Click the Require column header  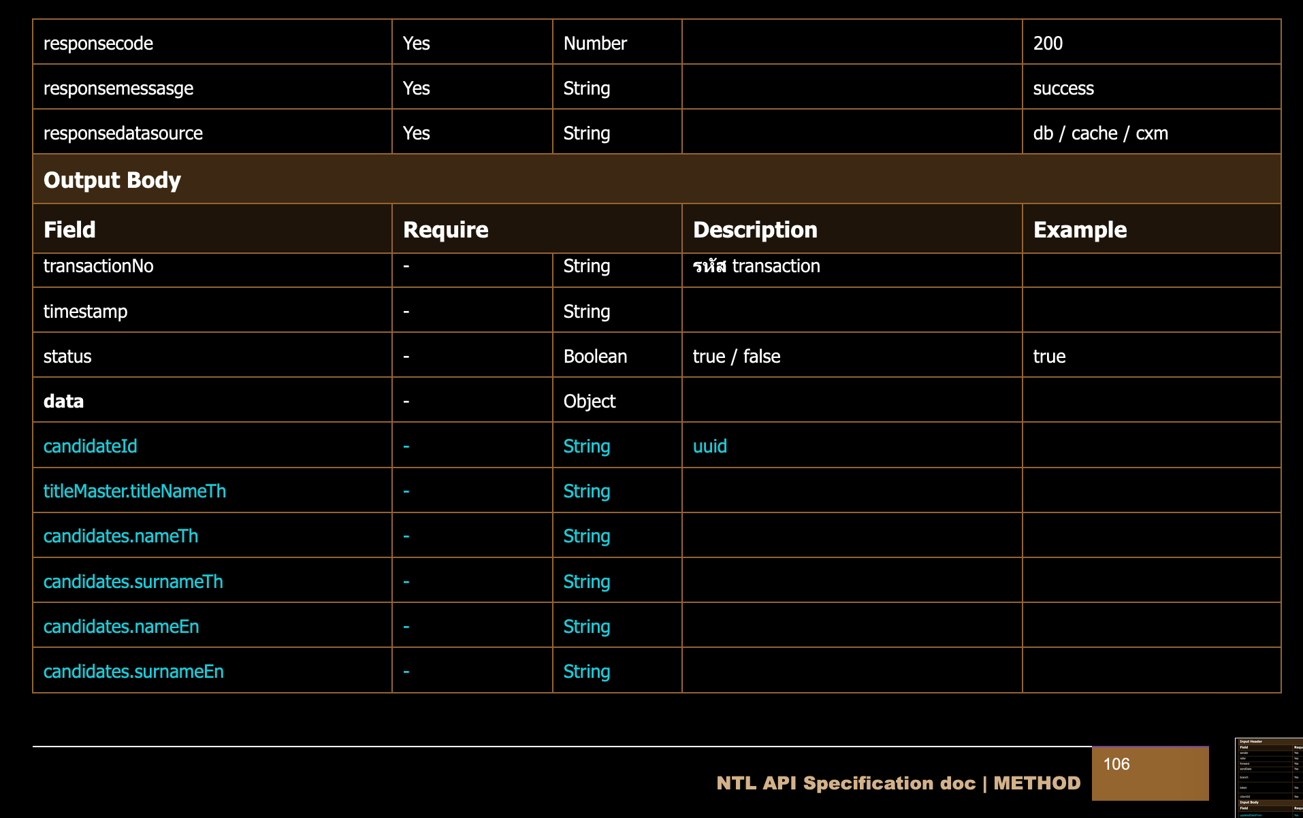[x=445, y=230]
